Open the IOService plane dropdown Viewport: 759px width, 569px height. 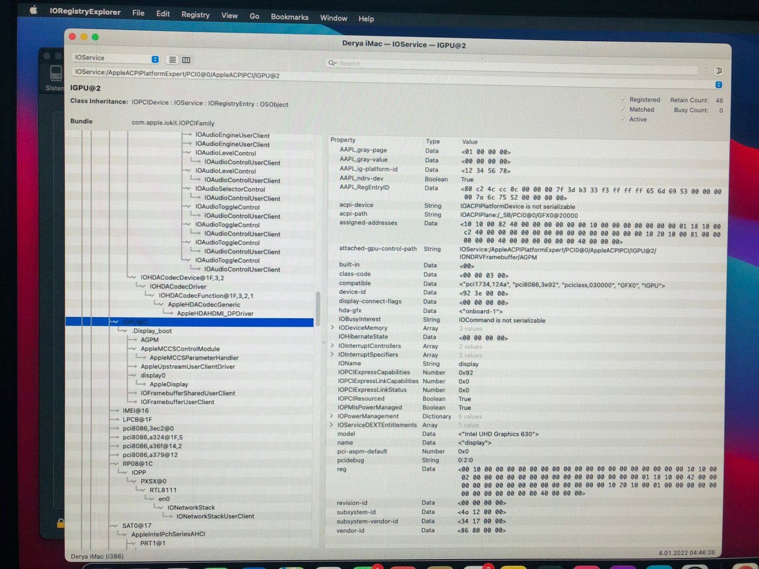point(115,58)
